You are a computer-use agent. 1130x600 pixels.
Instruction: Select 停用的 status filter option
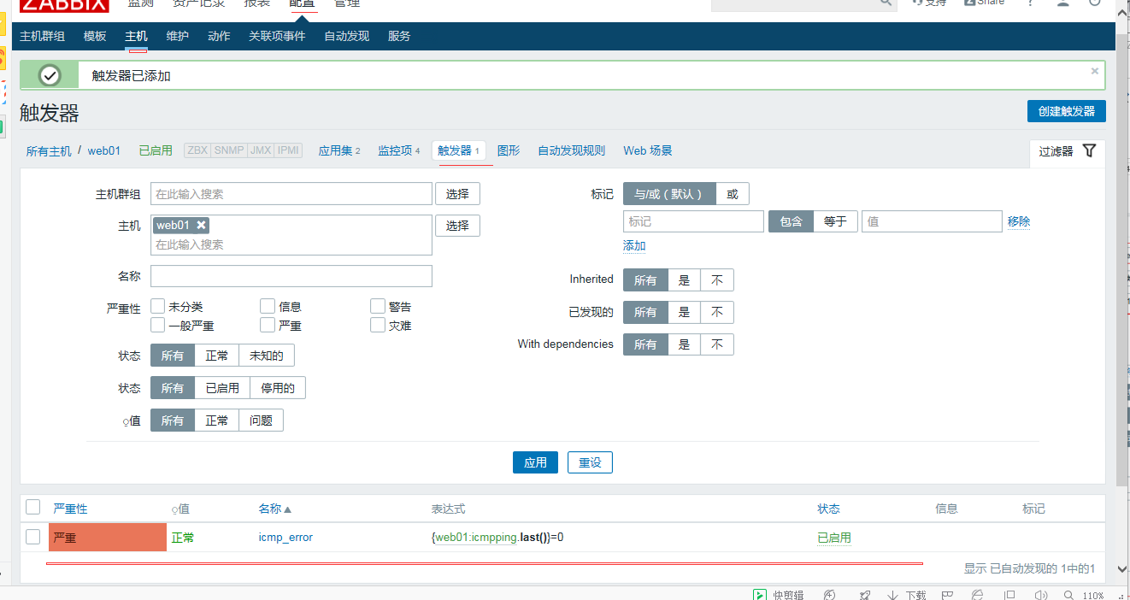pyautogui.click(x=277, y=388)
